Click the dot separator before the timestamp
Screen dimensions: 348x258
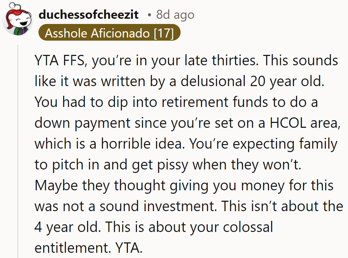click(x=149, y=15)
